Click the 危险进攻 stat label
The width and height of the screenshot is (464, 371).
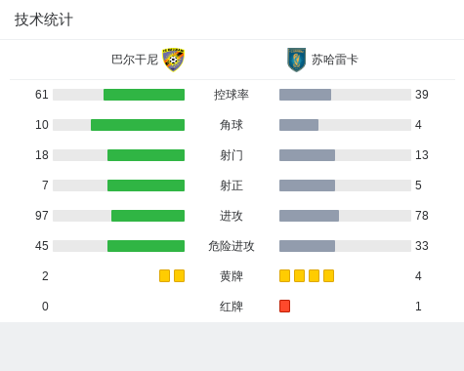coord(232,246)
